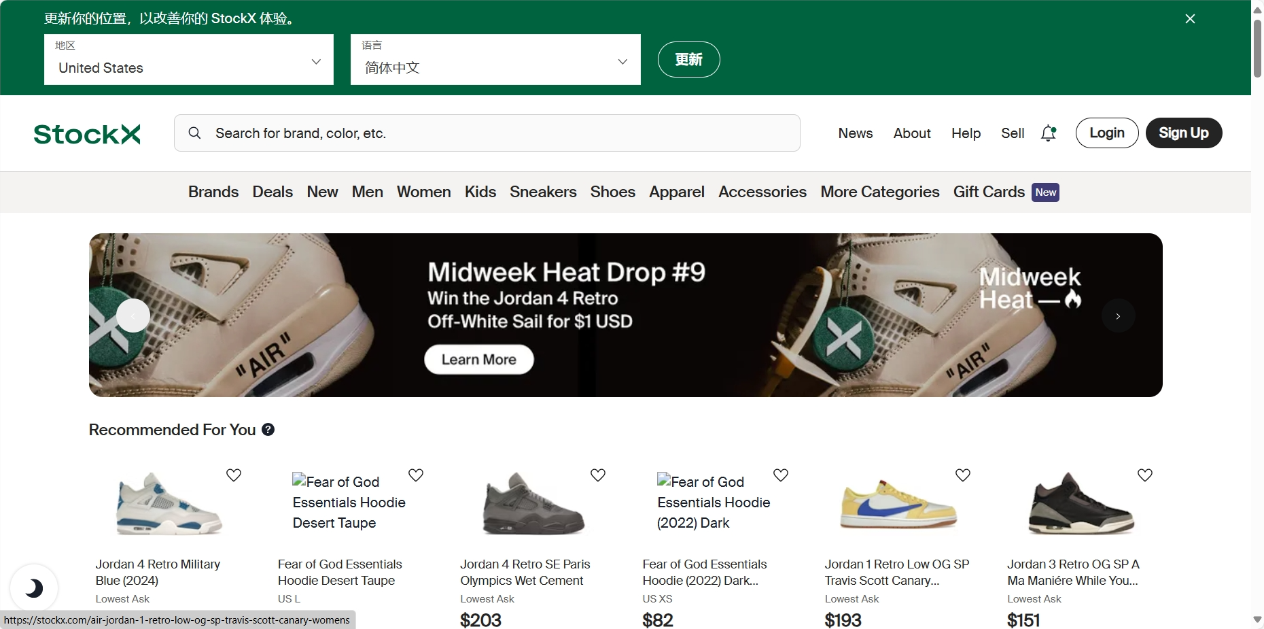1264x629 pixels.
Task: Open the Women category menu
Action: [424, 192]
